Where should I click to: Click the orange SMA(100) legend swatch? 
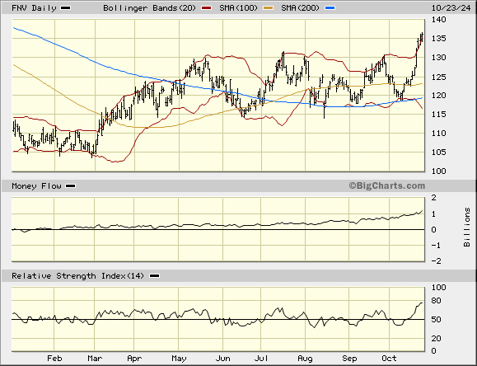coord(269,8)
